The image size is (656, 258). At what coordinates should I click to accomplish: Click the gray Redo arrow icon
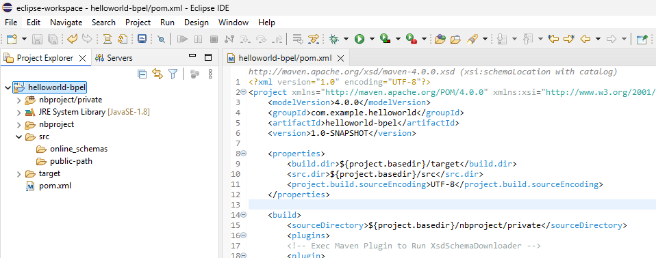click(x=87, y=39)
